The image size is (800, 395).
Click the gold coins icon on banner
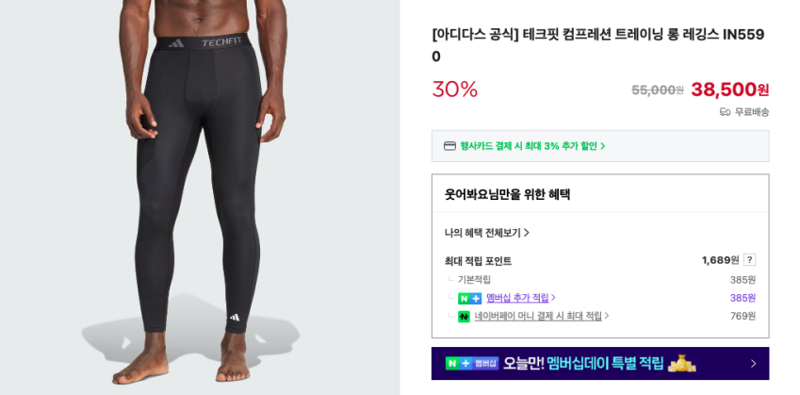682,363
